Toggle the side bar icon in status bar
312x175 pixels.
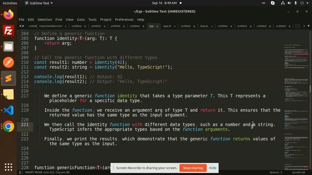21,173
